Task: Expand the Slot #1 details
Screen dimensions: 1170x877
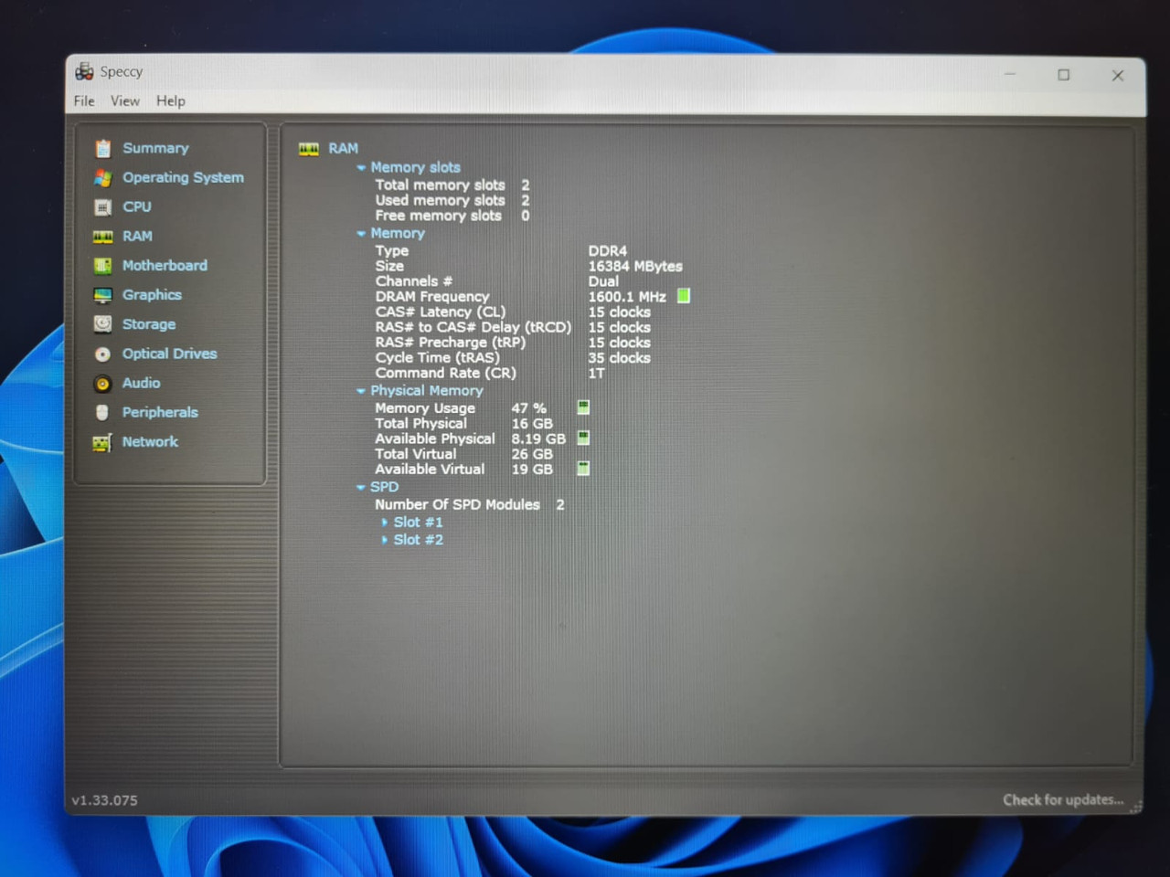Action: coord(385,523)
